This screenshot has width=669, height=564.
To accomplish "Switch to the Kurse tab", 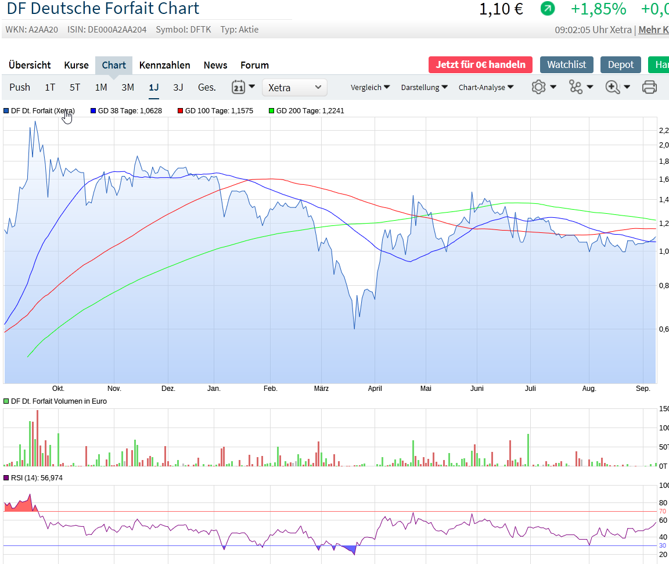I will (x=77, y=65).
